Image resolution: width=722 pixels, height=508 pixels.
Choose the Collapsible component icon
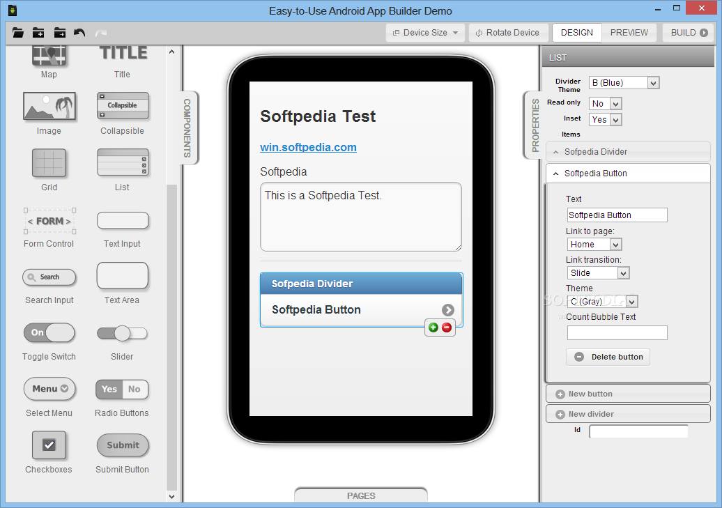point(122,106)
